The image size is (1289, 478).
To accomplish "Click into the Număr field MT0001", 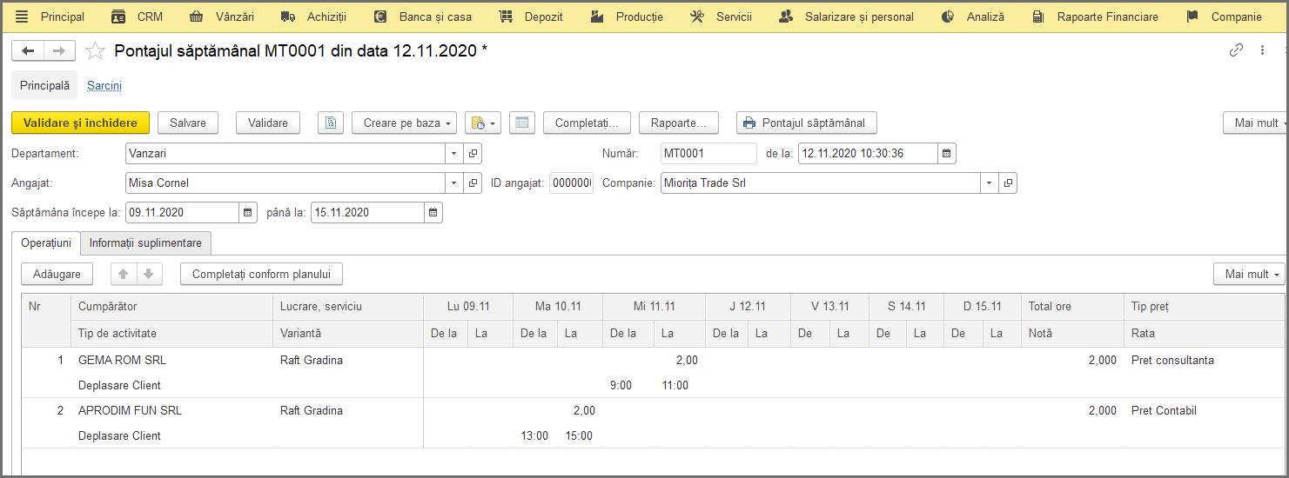I will (708, 154).
